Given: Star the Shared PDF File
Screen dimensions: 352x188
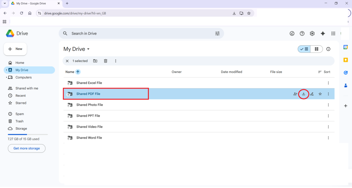Looking at the screenshot, I should [x=320, y=94].
